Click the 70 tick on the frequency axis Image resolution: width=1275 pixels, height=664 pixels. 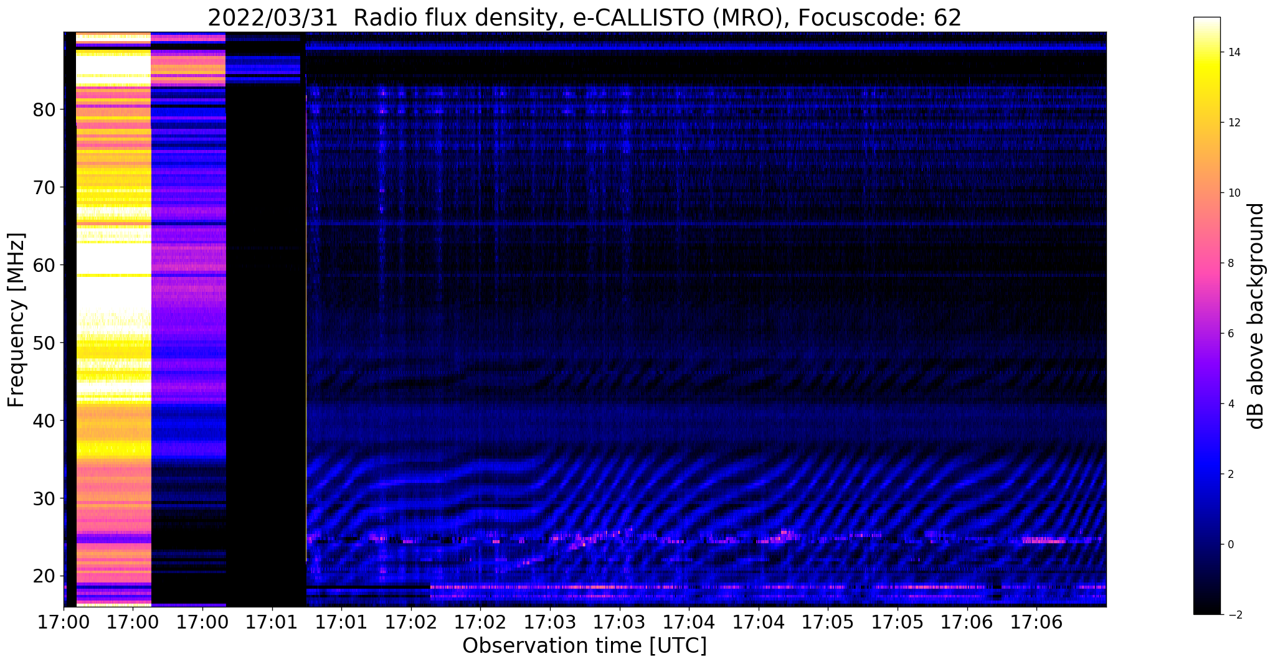point(45,187)
